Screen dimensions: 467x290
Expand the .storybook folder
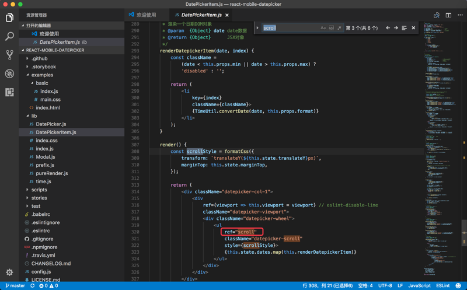[44, 67]
